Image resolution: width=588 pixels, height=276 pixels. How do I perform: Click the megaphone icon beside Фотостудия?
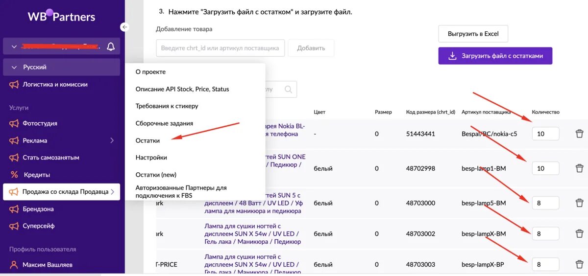(14, 123)
